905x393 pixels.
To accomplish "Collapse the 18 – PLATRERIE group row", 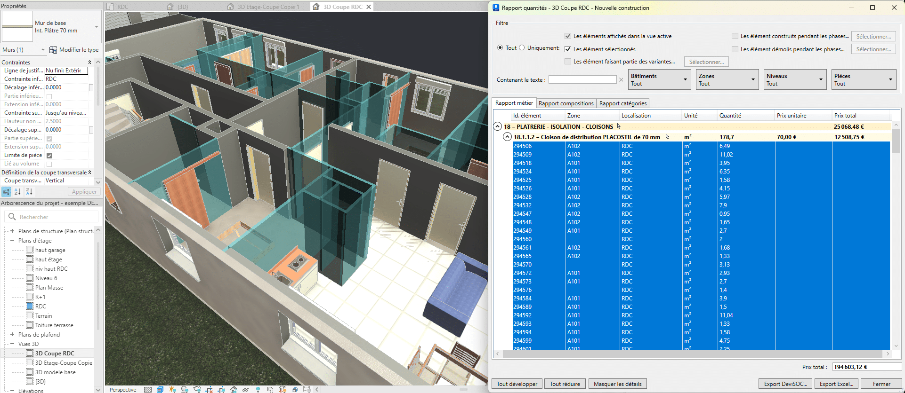I will (497, 126).
